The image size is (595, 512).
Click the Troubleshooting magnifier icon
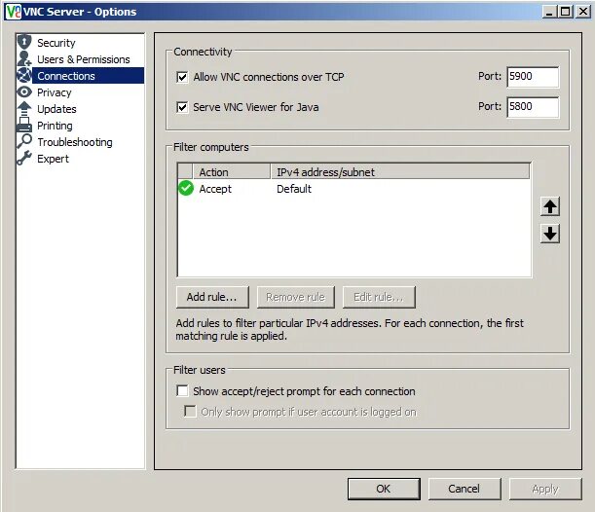tap(24, 141)
